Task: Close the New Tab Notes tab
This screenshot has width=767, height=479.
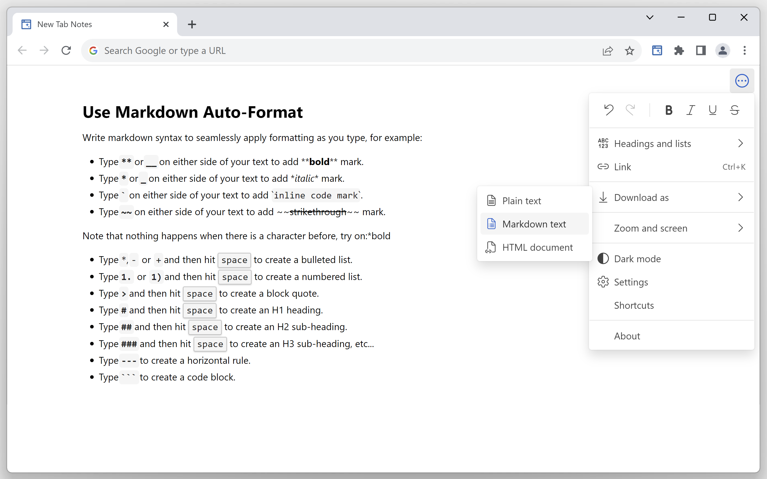Action: click(x=166, y=24)
